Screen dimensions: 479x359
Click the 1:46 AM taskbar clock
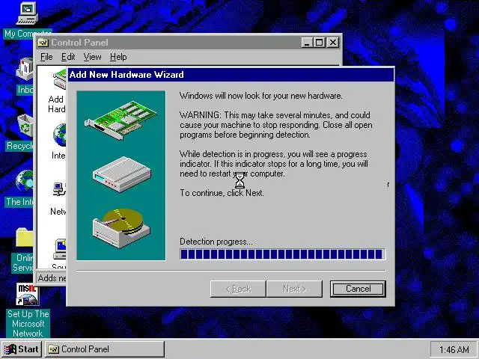tap(454, 349)
